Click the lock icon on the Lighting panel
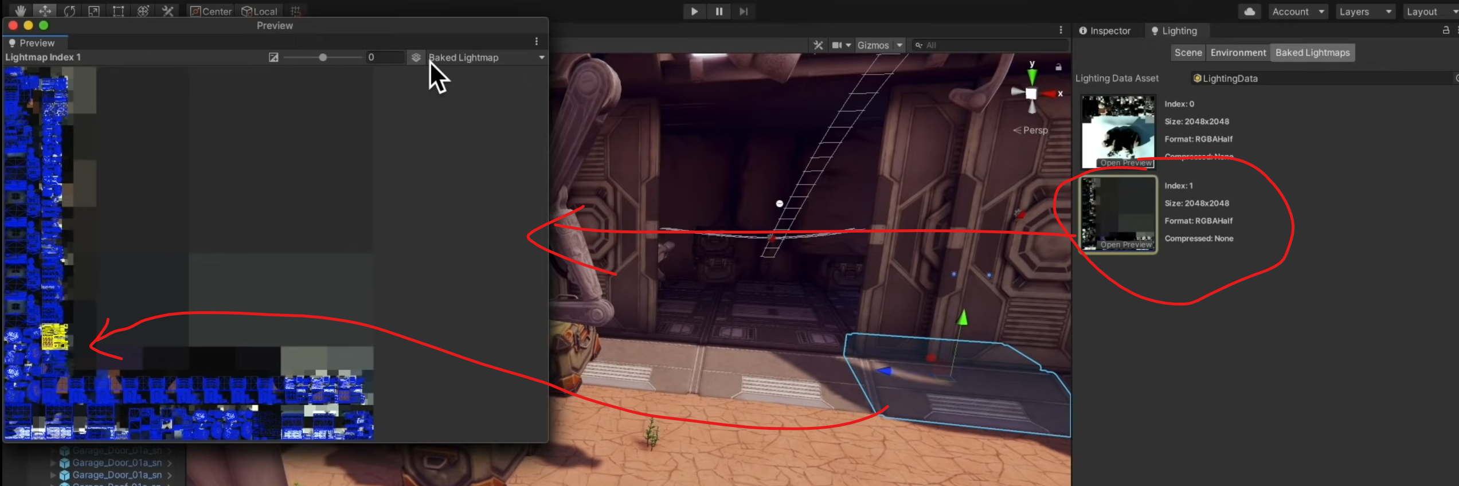 tap(1446, 30)
